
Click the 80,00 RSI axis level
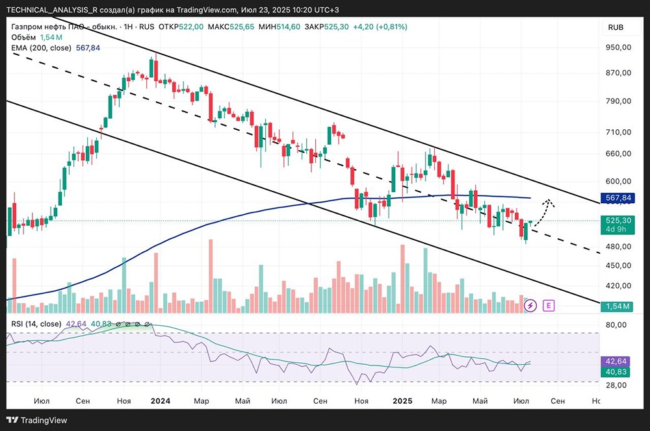coord(616,325)
